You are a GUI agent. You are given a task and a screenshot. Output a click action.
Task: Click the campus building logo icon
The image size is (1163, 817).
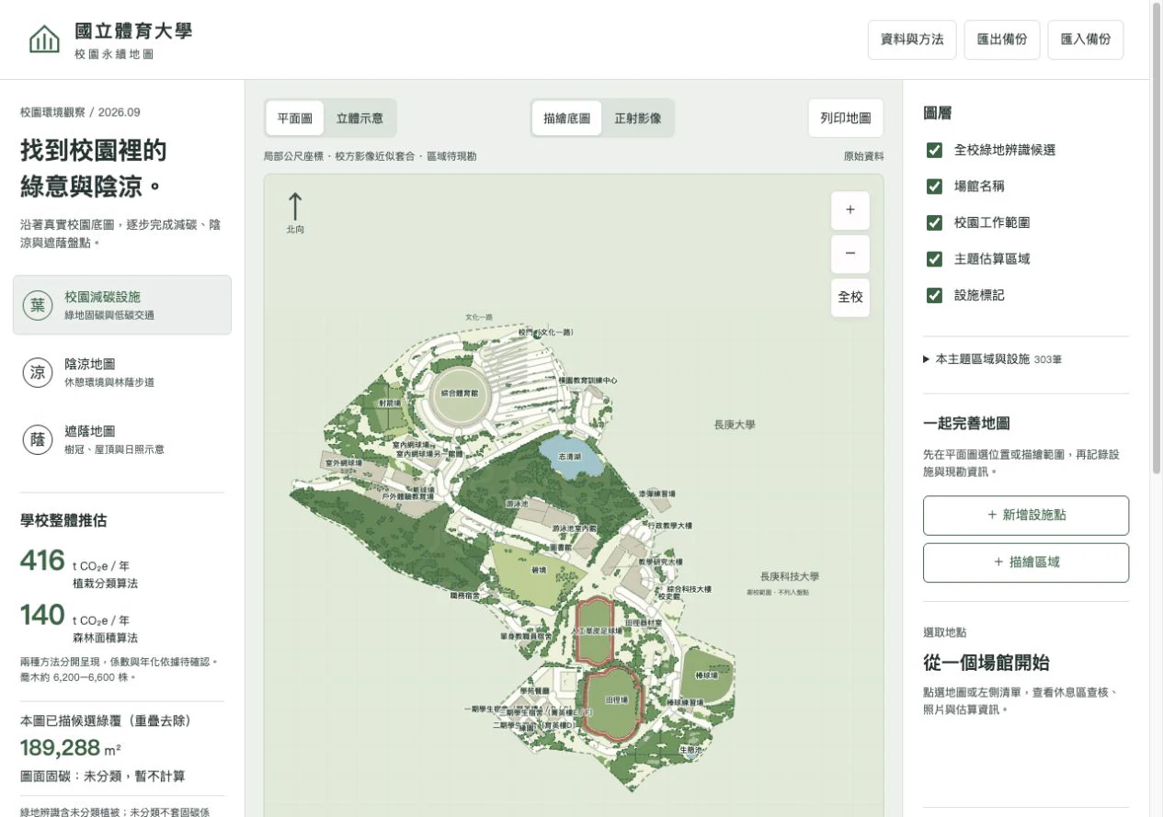click(44, 40)
